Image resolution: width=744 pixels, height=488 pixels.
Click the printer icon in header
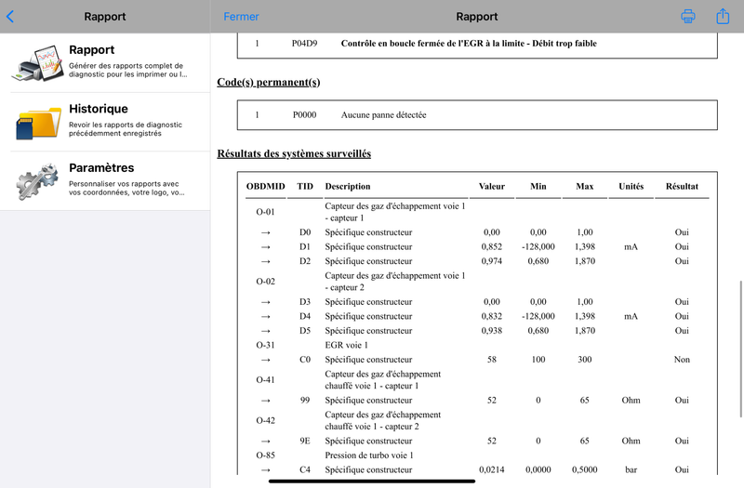click(688, 16)
